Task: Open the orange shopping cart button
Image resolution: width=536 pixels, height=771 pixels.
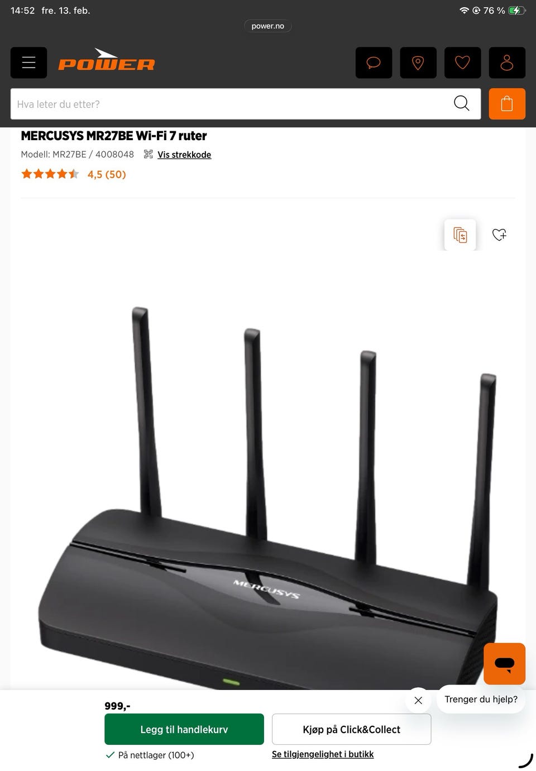Action: 507,104
